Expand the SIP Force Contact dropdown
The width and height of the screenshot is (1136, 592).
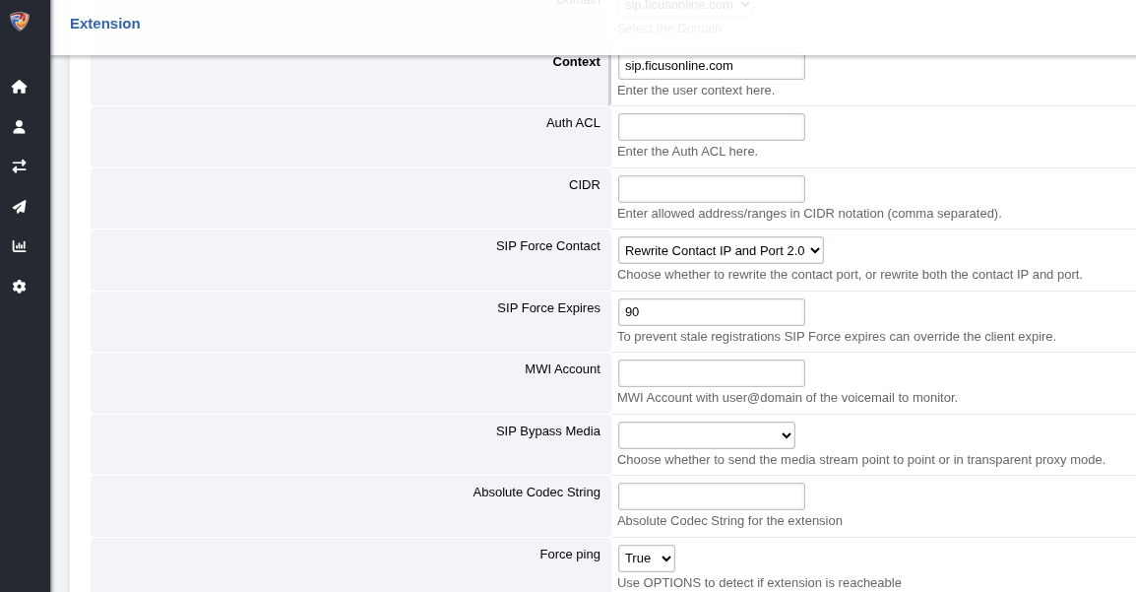pyautogui.click(x=721, y=250)
